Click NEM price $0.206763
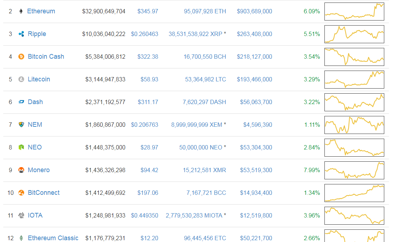Screen dimensions: 394x242 (x=145, y=125)
